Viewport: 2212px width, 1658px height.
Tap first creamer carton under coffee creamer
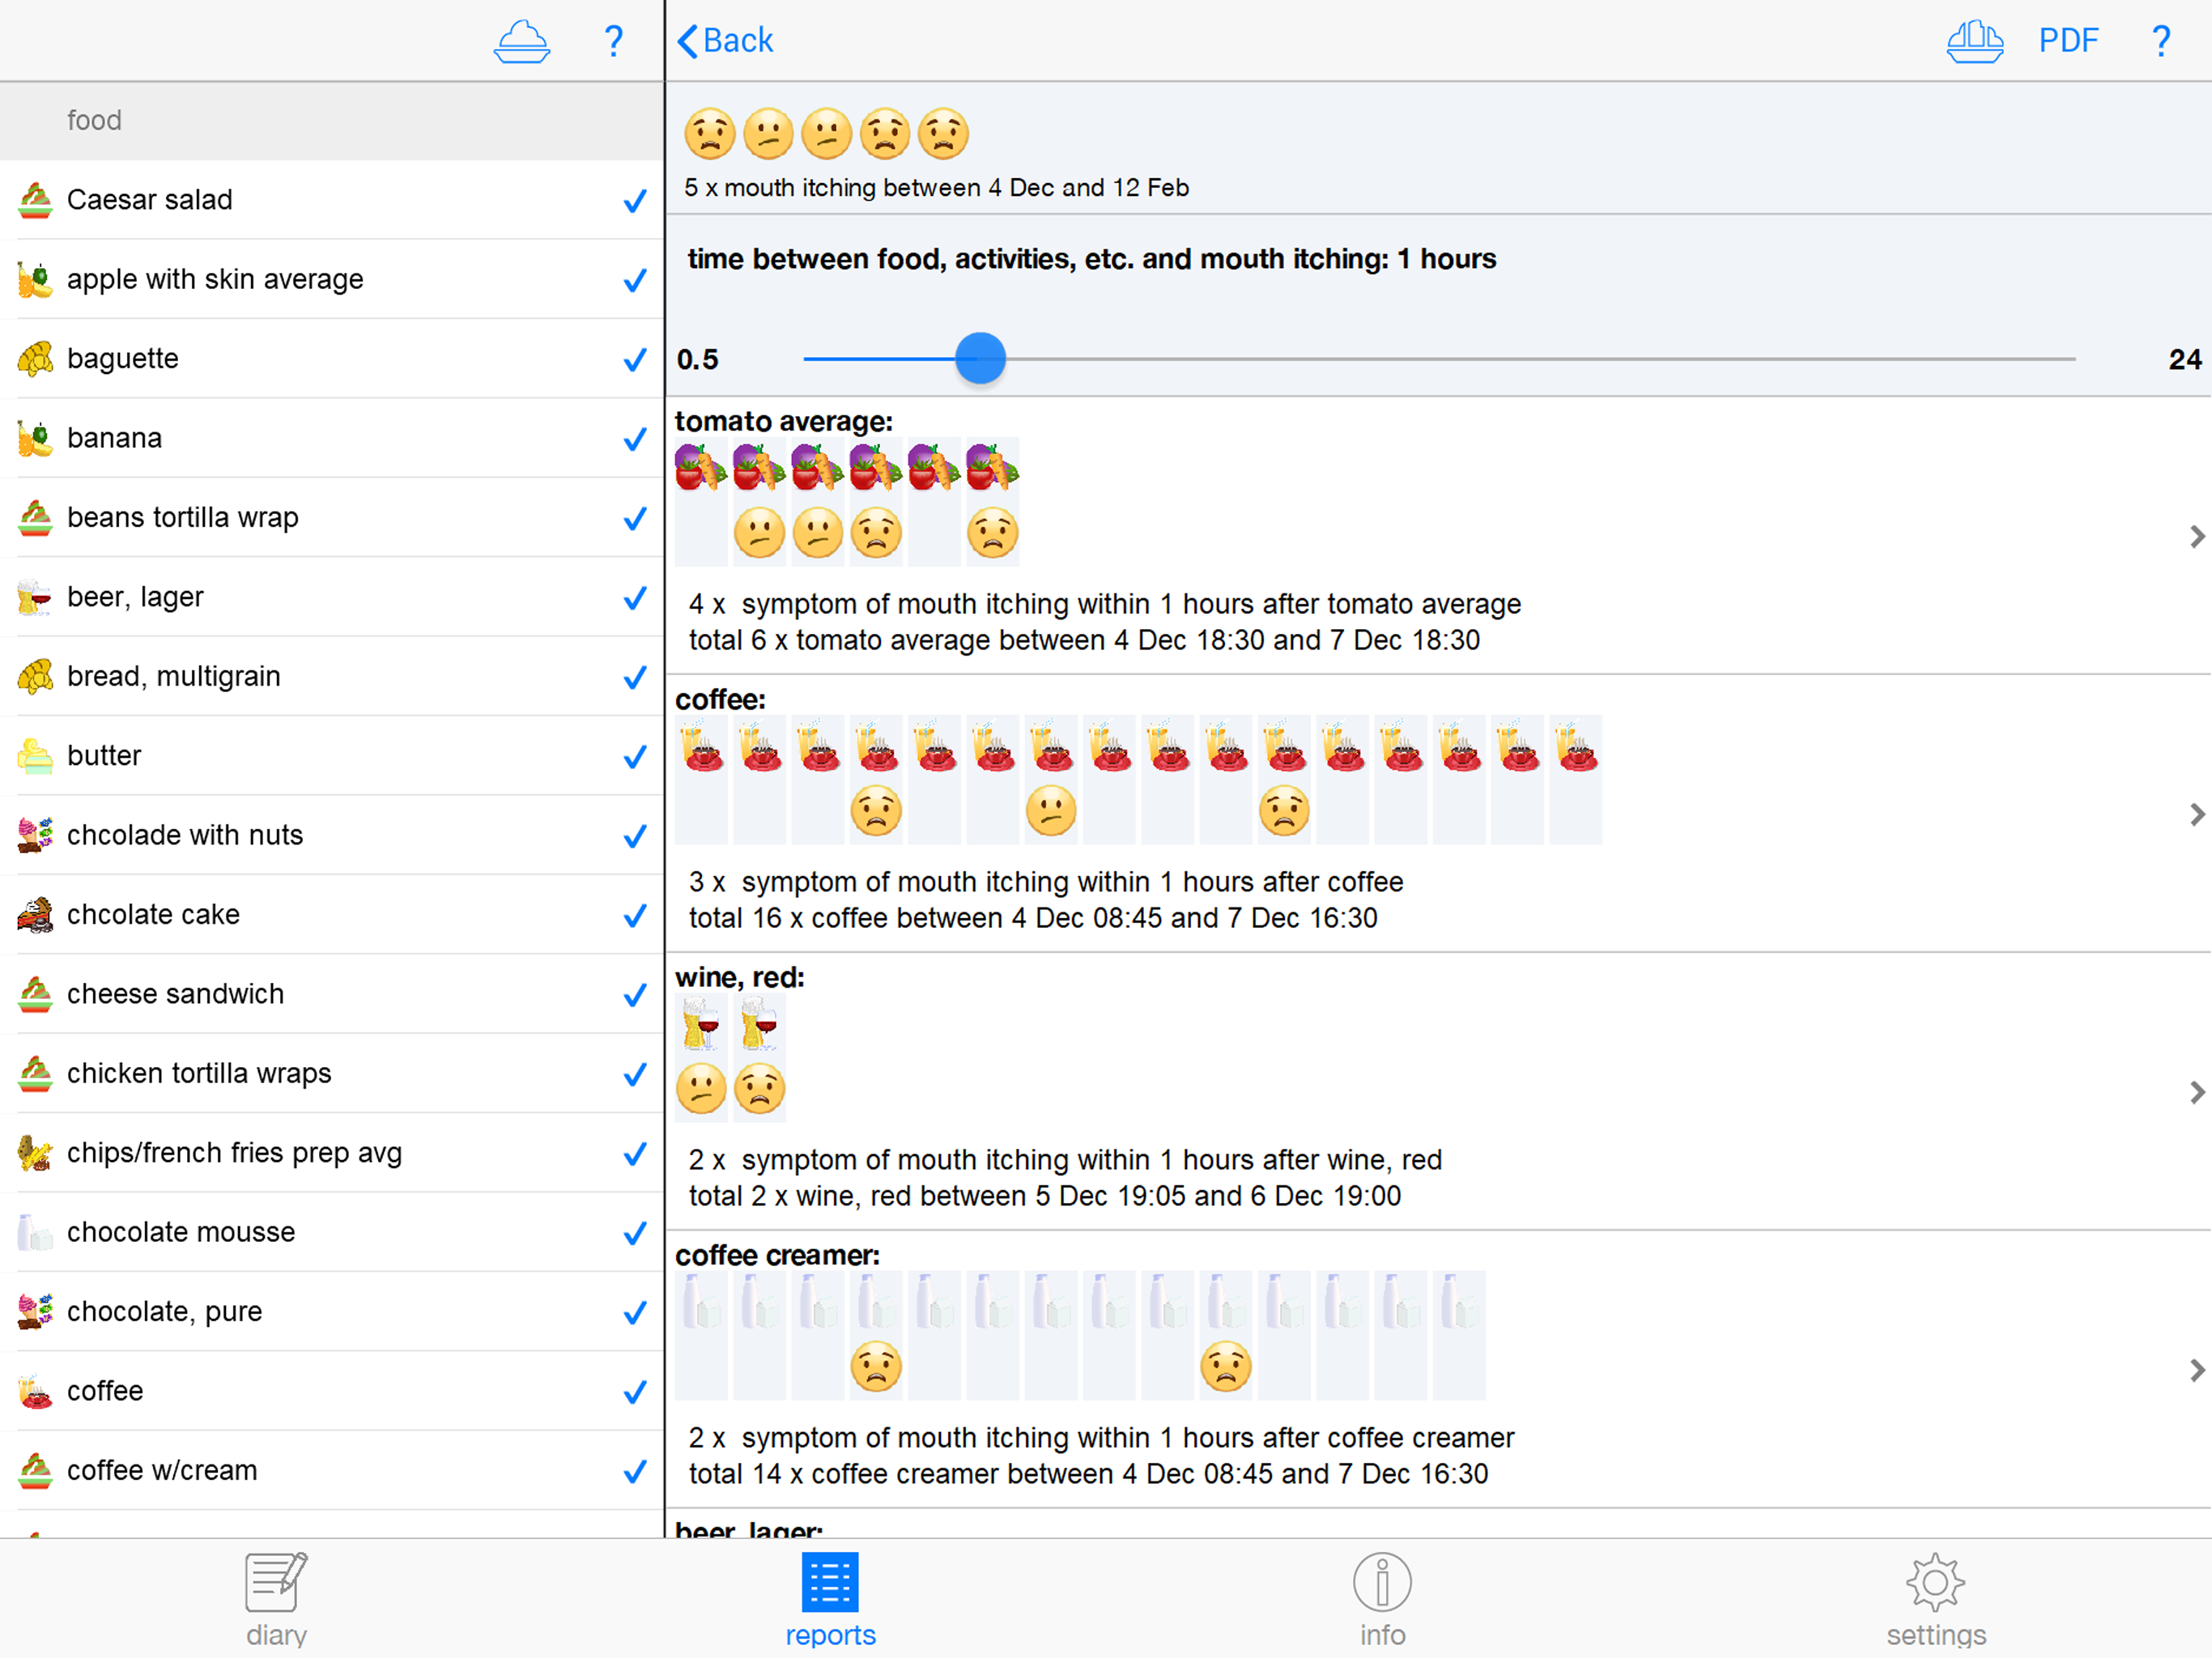point(701,1303)
